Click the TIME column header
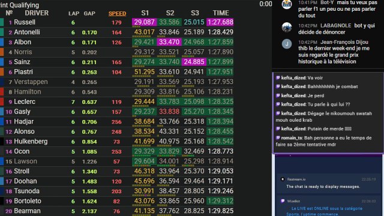Viewport: 384px width, 216px height. pyautogui.click(x=221, y=13)
